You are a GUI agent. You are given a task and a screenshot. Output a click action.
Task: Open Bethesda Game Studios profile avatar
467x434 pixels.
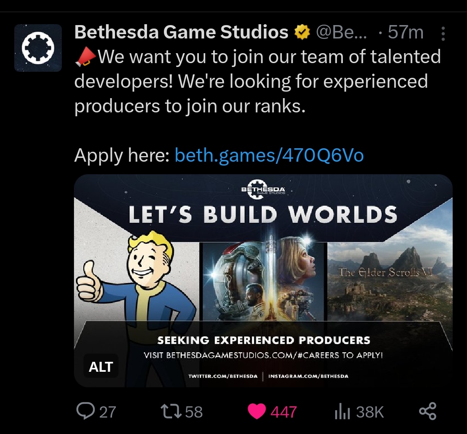(38, 48)
